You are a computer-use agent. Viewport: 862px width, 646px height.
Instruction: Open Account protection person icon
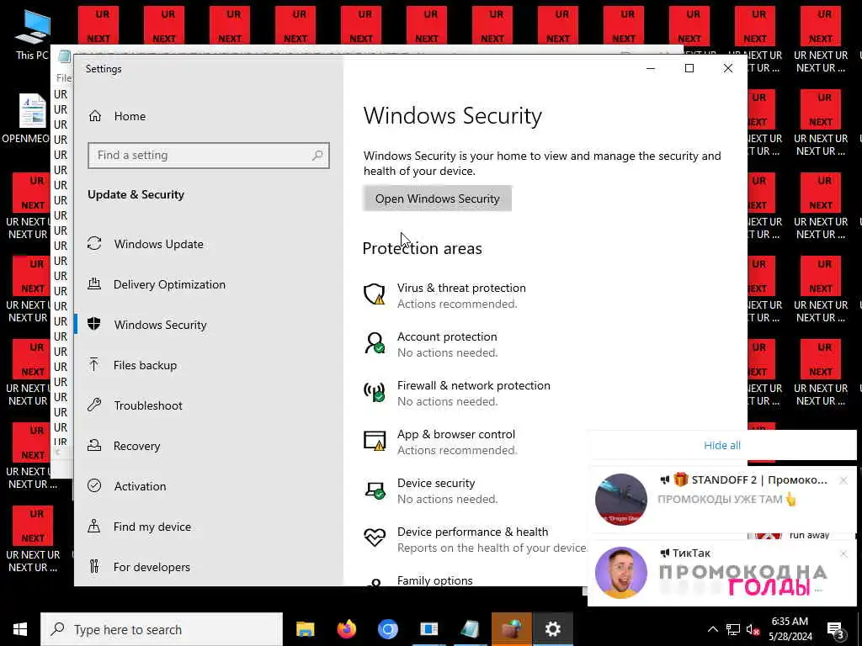(375, 343)
